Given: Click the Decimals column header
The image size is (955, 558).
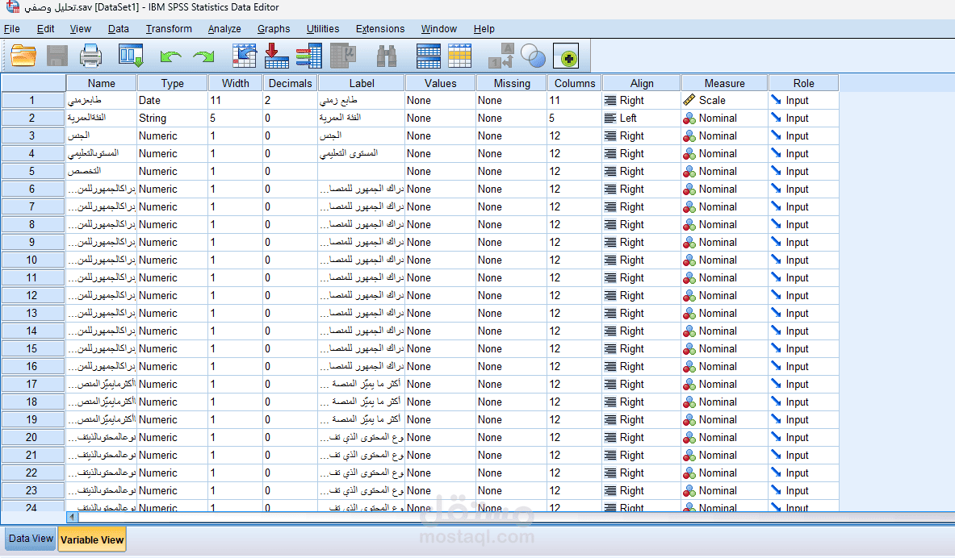Looking at the screenshot, I should click(x=290, y=83).
